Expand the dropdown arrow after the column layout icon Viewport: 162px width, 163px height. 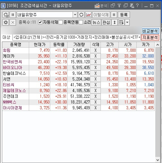(127, 22)
